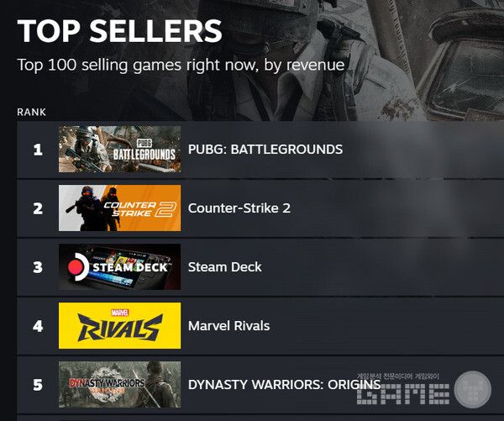Screen dimensions: 504x421
Task: Click the Counter-Strike 2 capsule image
Action: coord(119,208)
